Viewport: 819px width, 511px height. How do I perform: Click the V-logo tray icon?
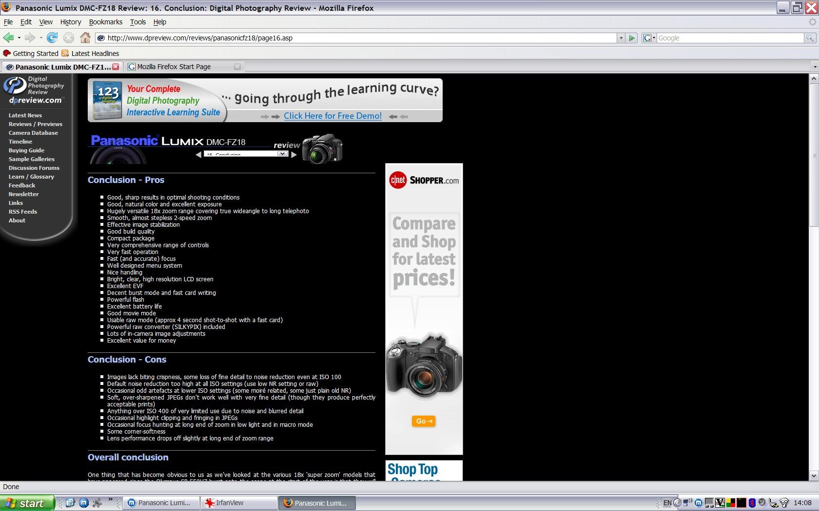pyautogui.click(x=720, y=503)
